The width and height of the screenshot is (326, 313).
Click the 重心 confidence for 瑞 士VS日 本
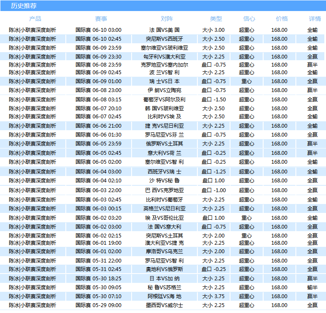247,81
